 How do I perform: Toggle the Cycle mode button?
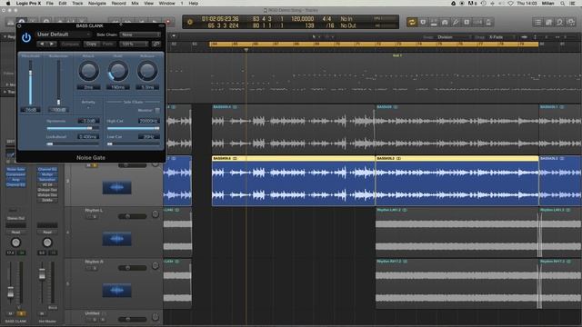[x=412, y=22]
